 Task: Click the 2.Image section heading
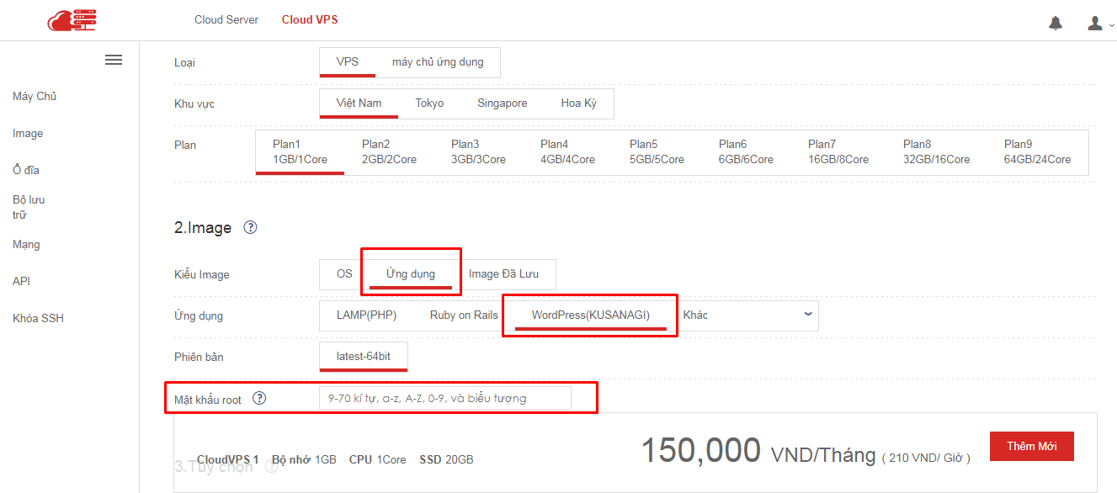pyautogui.click(x=203, y=228)
